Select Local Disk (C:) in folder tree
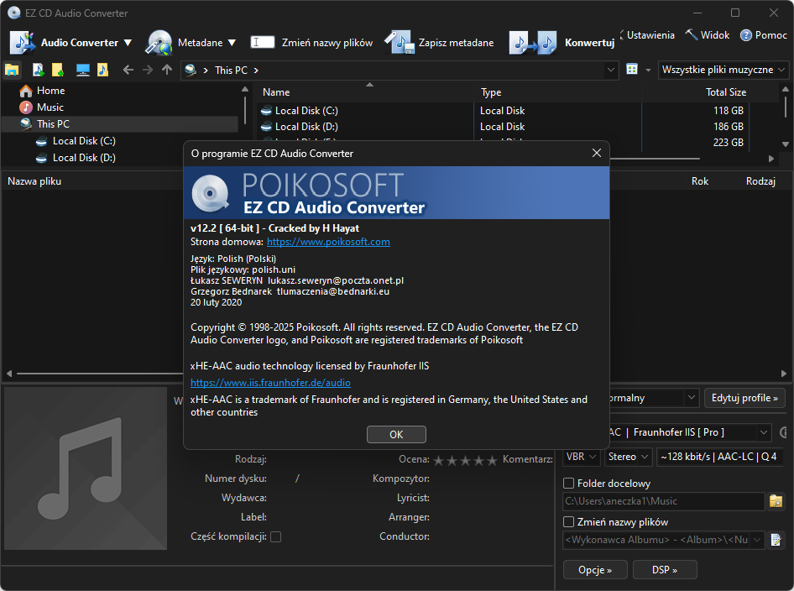This screenshot has height=591, width=794. (x=84, y=141)
